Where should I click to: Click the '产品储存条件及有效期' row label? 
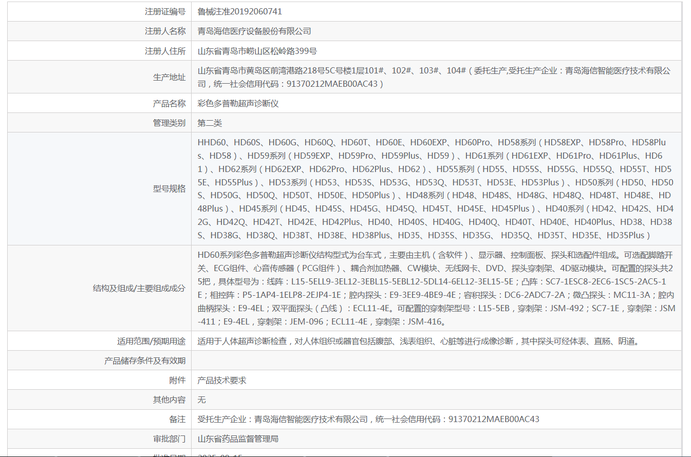pos(145,360)
